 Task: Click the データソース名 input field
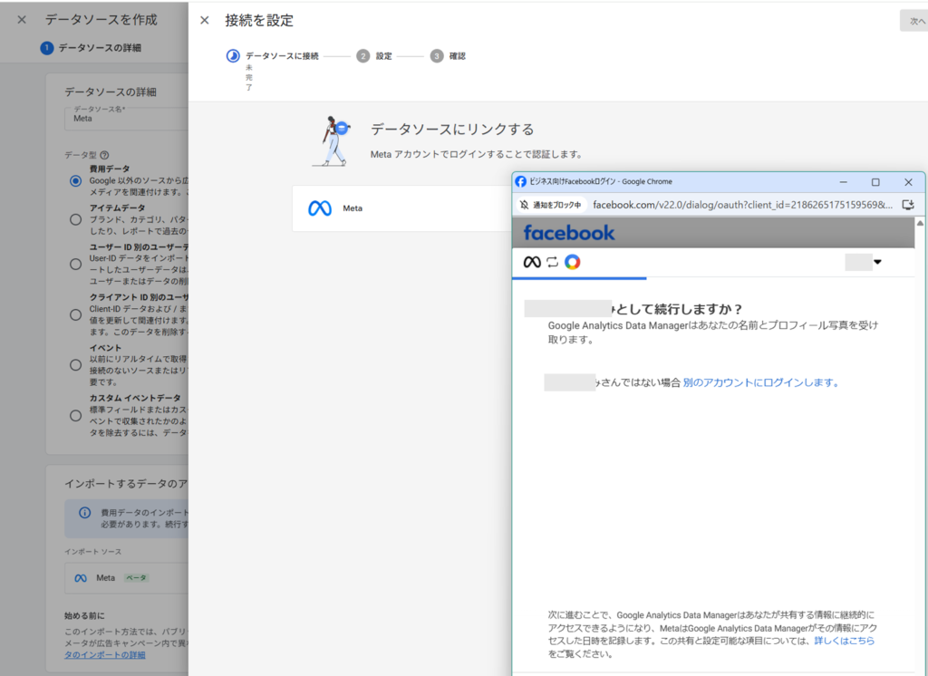click(127, 118)
